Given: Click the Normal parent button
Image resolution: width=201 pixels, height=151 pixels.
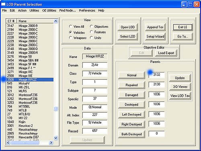Looking at the screenshot, I should click(x=131, y=75).
